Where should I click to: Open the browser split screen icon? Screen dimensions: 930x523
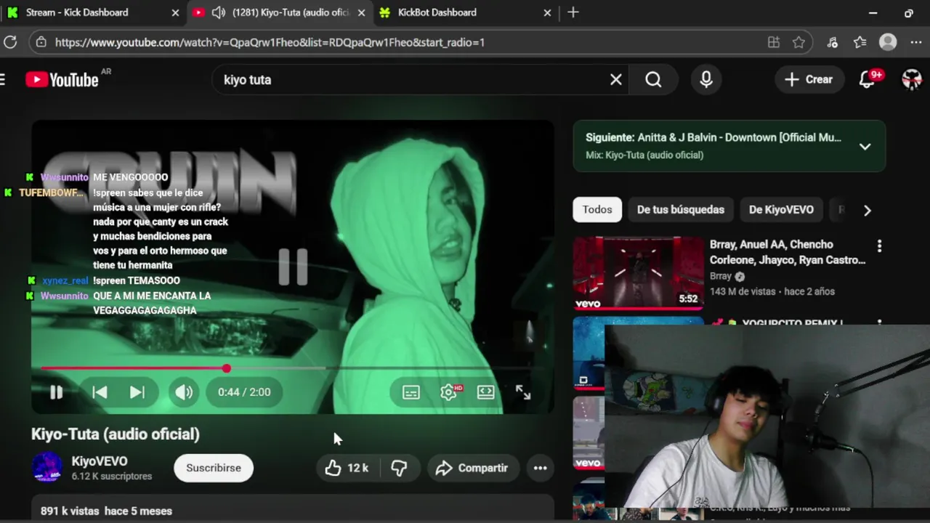pos(774,42)
